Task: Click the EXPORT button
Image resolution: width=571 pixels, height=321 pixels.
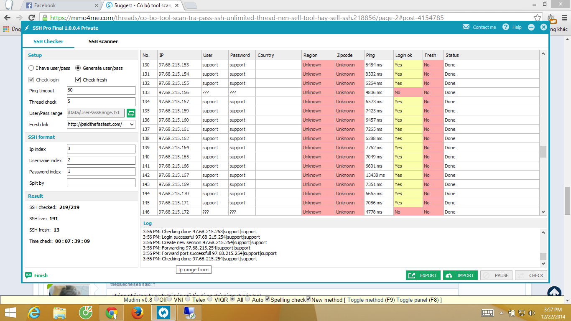Action: pyautogui.click(x=423, y=275)
